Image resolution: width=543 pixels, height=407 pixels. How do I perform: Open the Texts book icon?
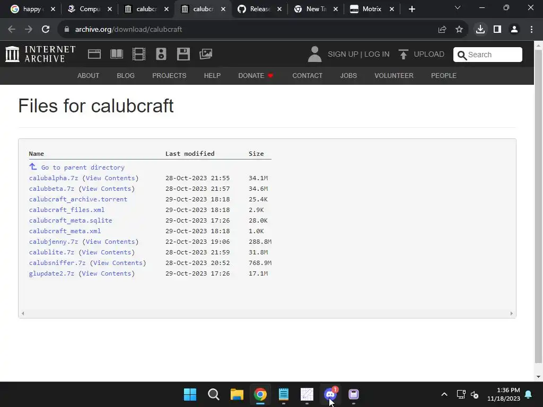tap(116, 54)
